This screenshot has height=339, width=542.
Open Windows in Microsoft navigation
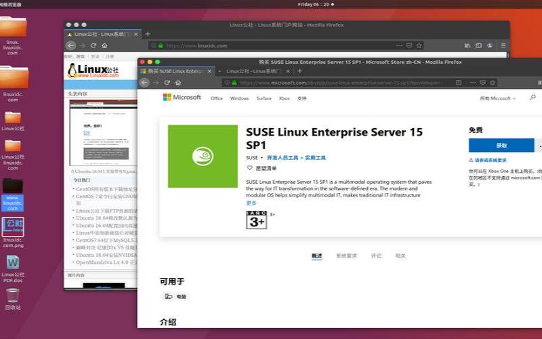(239, 98)
